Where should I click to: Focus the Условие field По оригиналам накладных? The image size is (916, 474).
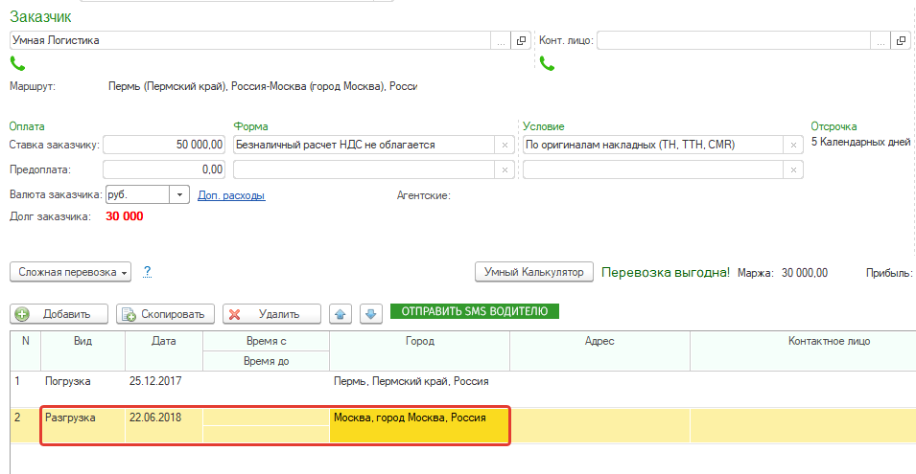pos(652,145)
